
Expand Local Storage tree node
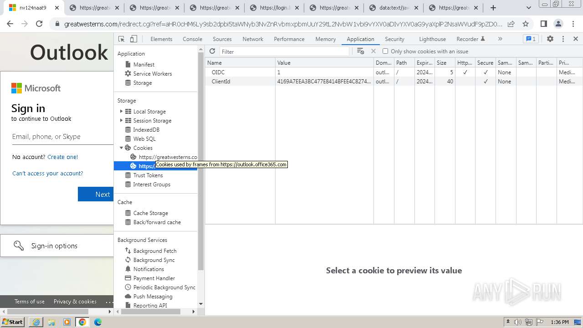pyautogui.click(x=121, y=112)
